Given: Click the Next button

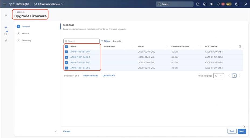Looking at the screenshot, I should point(242,131).
